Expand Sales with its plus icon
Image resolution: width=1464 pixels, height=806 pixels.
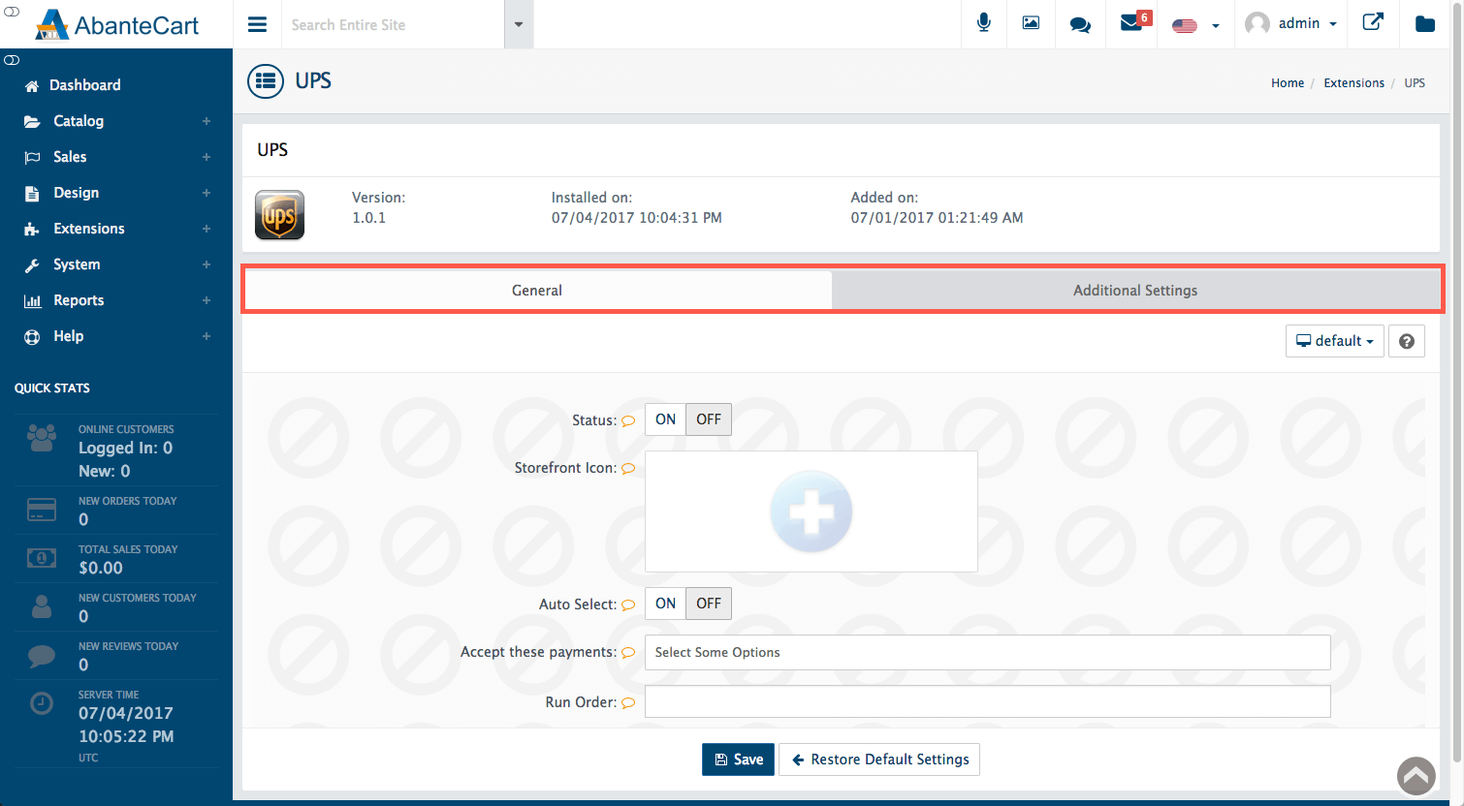[x=207, y=157]
